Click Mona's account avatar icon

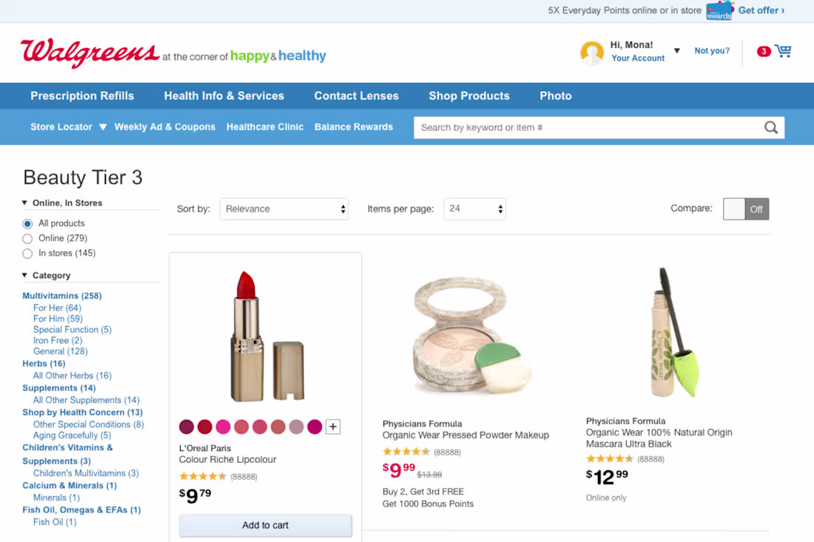coord(591,52)
